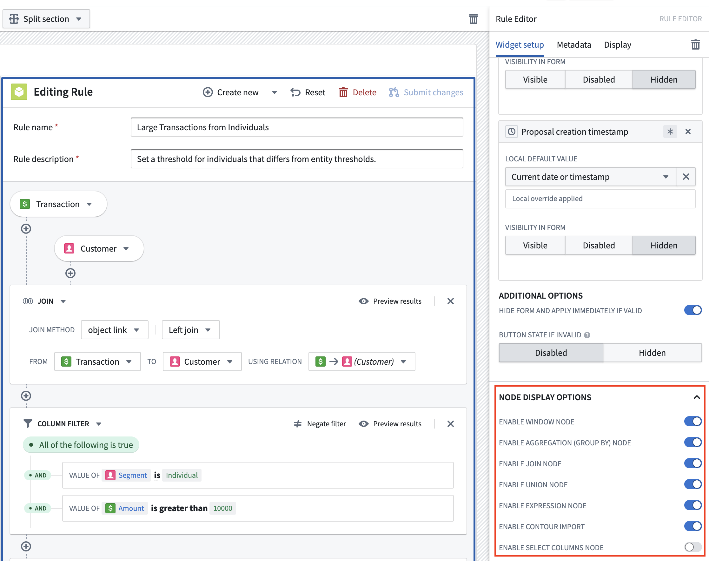
Task: Click the Delete rule button
Action: tap(358, 92)
